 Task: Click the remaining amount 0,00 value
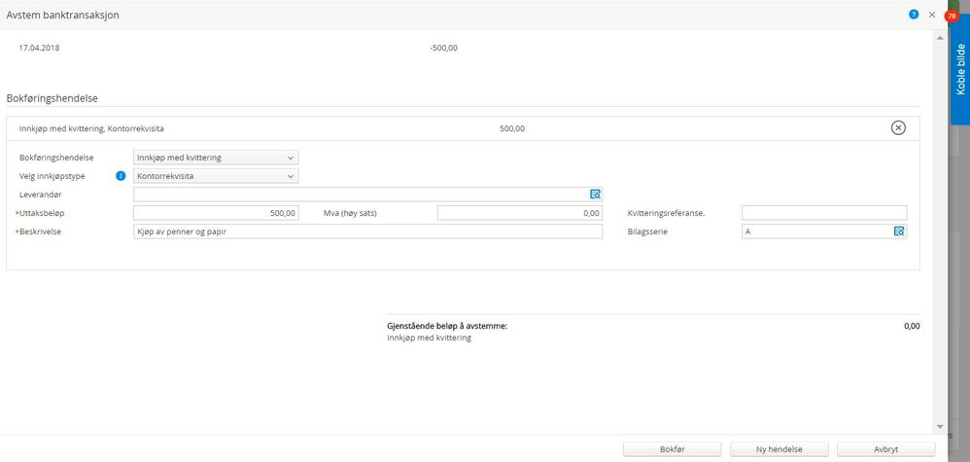coord(912,327)
